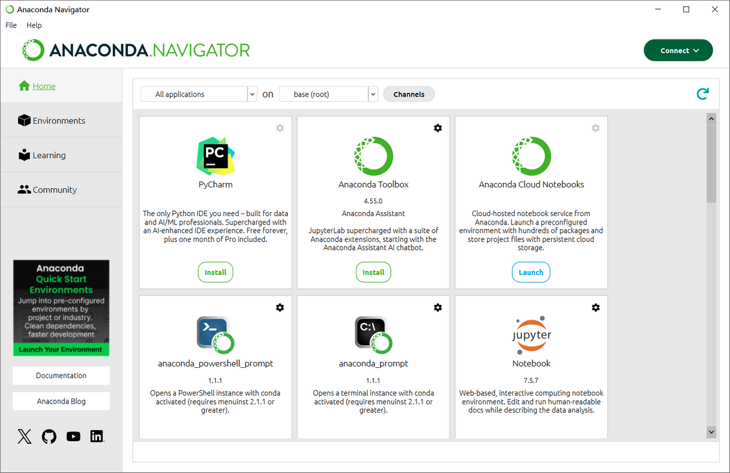Open the Help menu
The height and width of the screenshot is (473, 730).
point(34,25)
